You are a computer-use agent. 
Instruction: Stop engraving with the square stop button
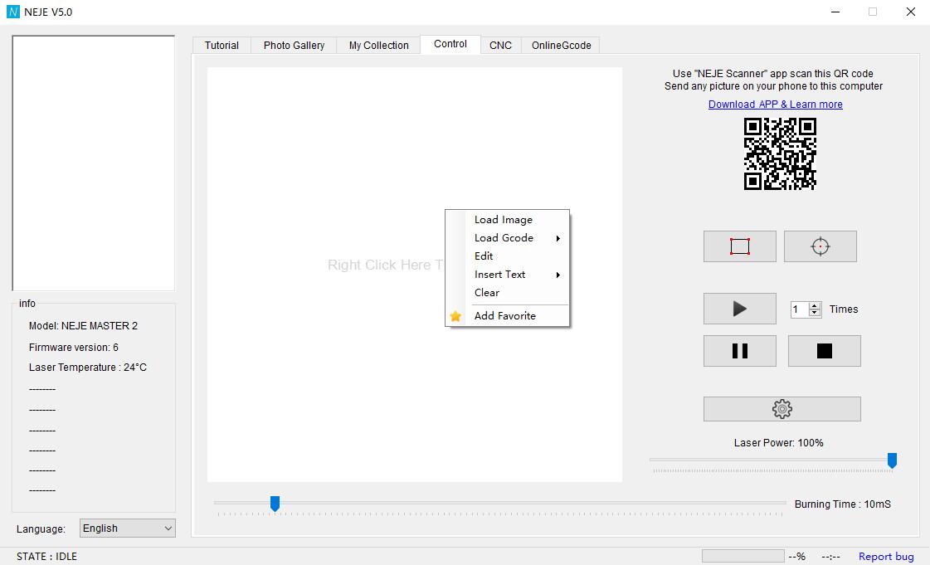click(x=825, y=351)
